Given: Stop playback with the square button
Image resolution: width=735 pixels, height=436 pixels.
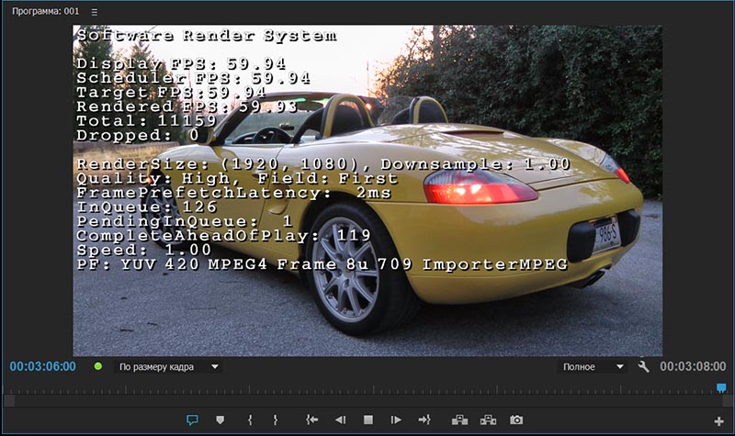Looking at the screenshot, I should [x=368, y=420].
